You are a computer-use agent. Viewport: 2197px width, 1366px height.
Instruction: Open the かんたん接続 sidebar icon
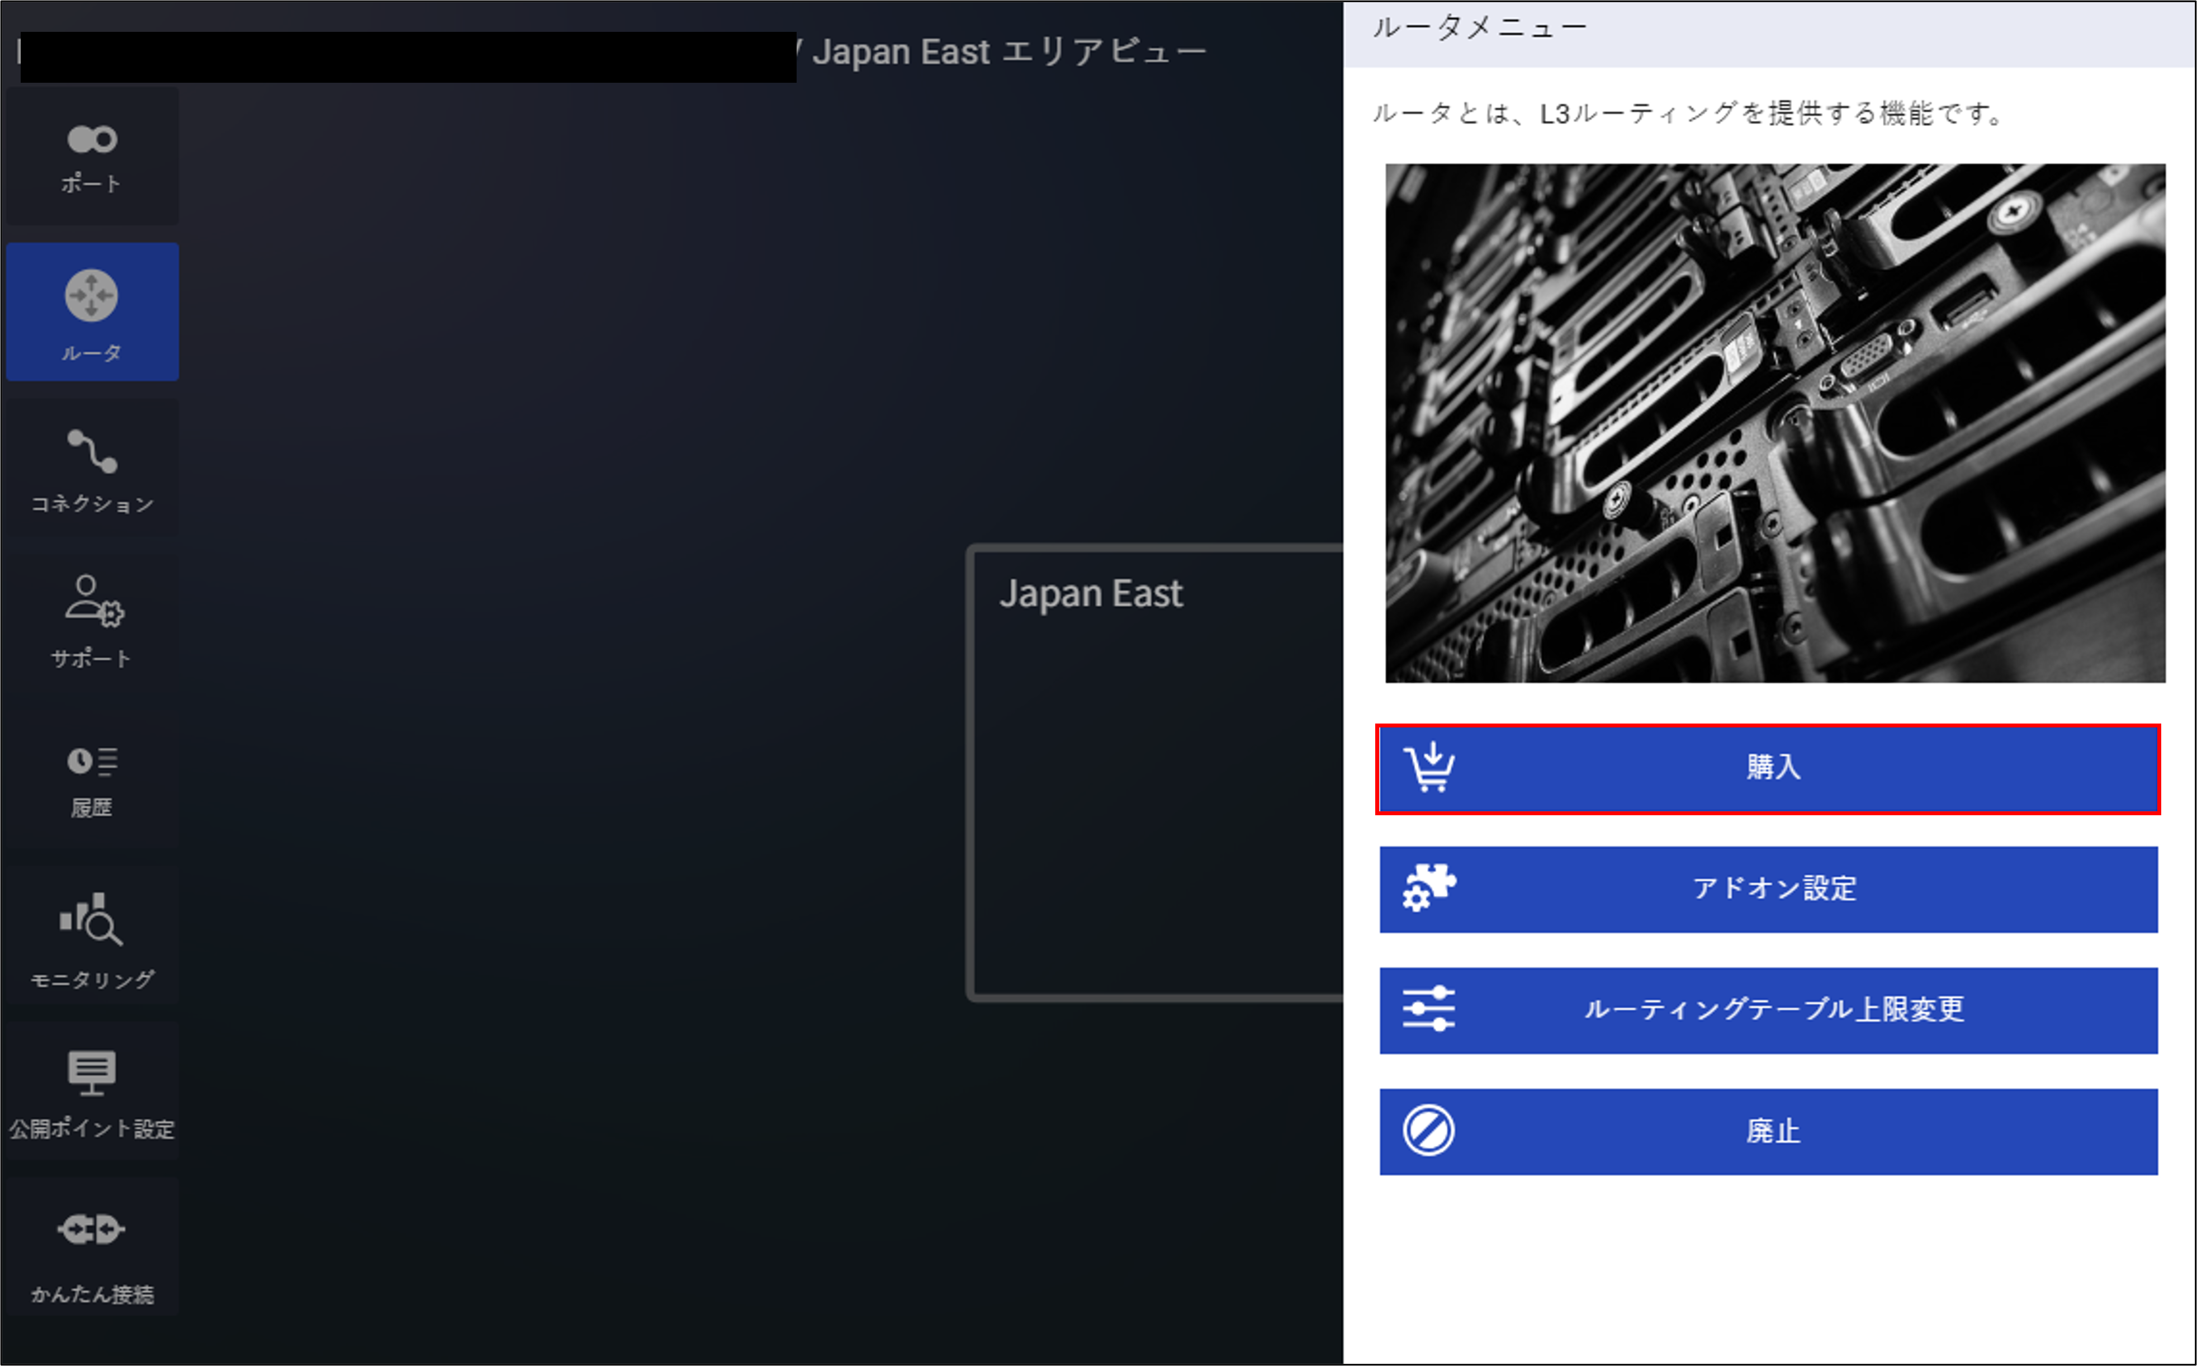pos(92,1247)
